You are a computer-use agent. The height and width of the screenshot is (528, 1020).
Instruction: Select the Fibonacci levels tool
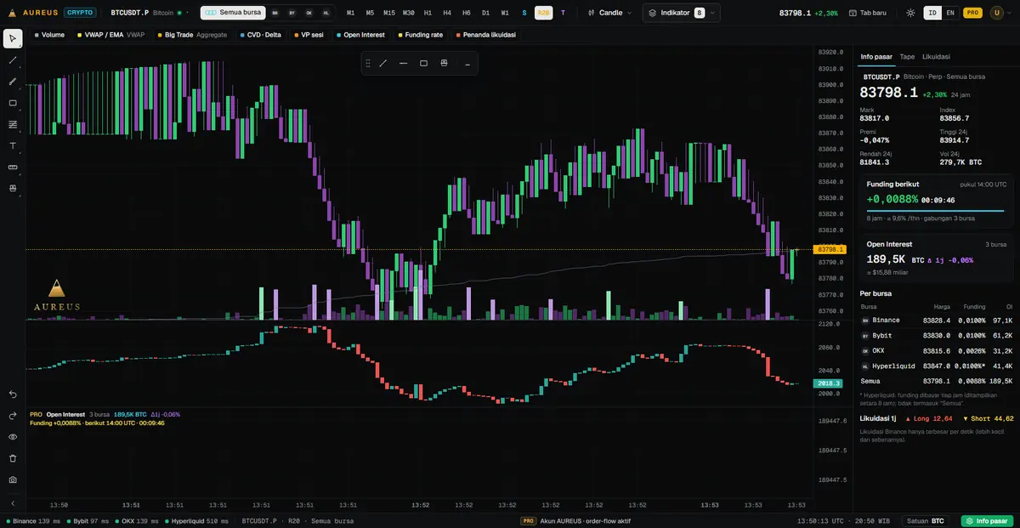pyautogui.click(x=13, y=124)
